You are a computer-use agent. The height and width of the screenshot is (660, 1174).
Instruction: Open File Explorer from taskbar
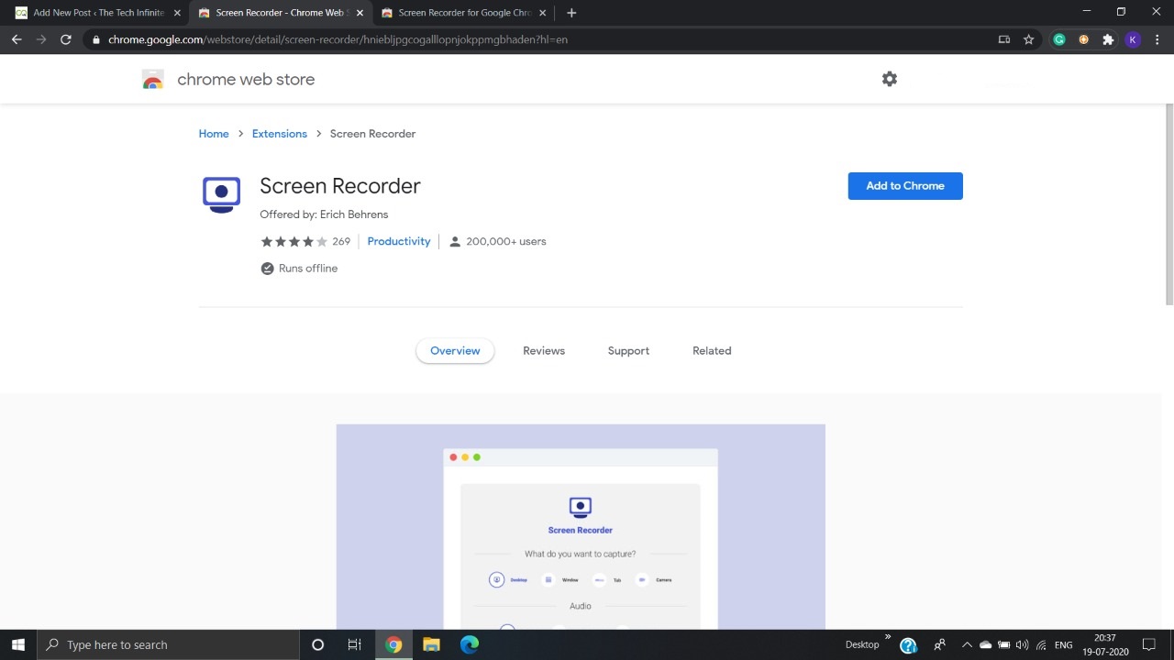point(431,644)
